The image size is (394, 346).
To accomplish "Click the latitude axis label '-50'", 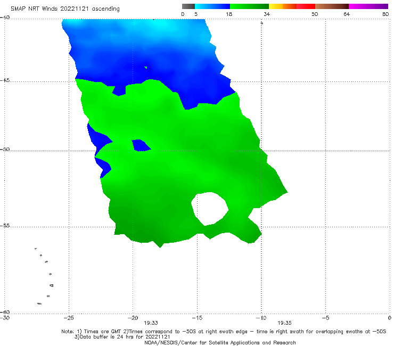I will [5, 150].
